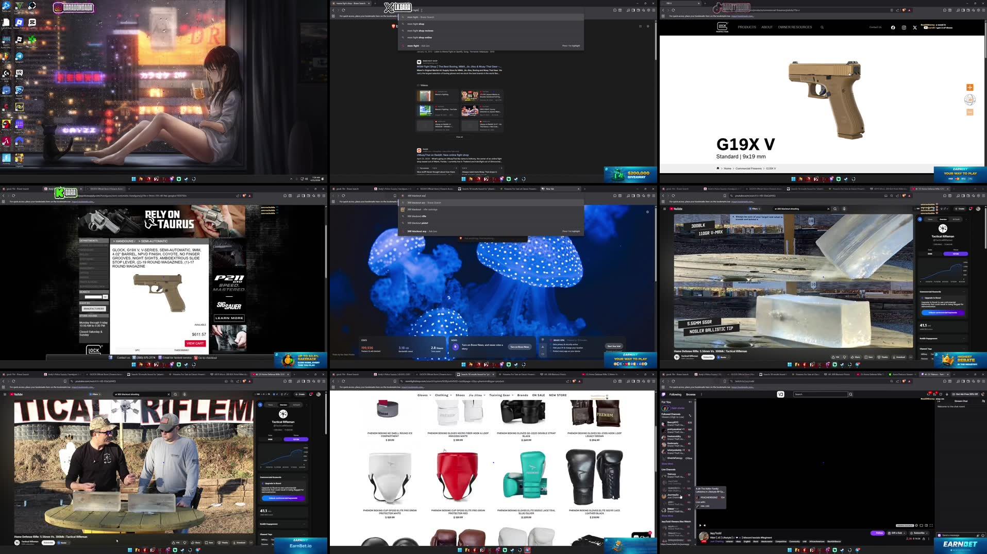The image size is (987, 554).
Task: Open Glock's Facebook icon link
Action: [x=893, y=27]
